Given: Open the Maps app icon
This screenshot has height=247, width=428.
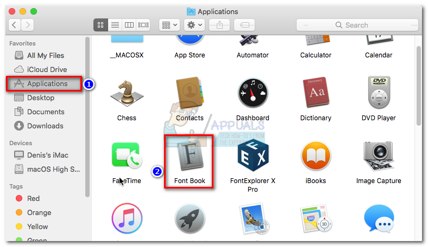Looking at the screenshot, I should (316, 218).
